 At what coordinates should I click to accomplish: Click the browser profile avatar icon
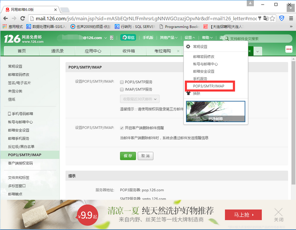pos(250,3)
